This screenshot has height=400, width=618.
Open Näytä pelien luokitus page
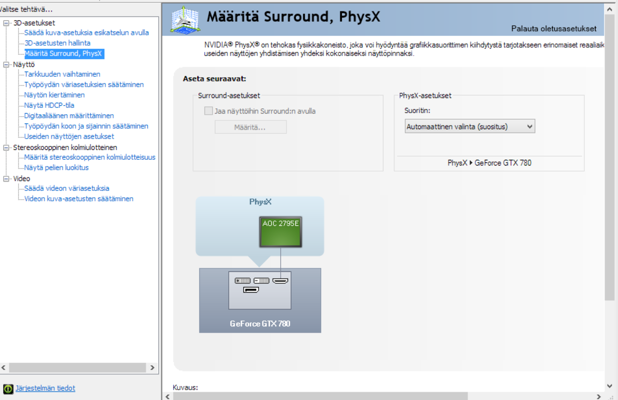click(56, 168)
